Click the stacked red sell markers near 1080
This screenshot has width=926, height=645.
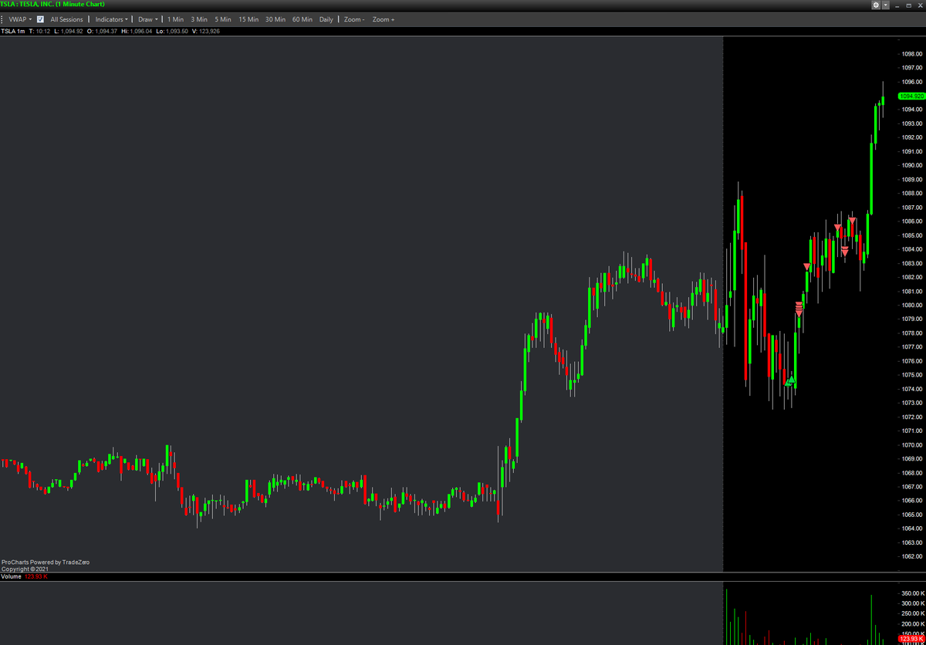pos(799,309)
